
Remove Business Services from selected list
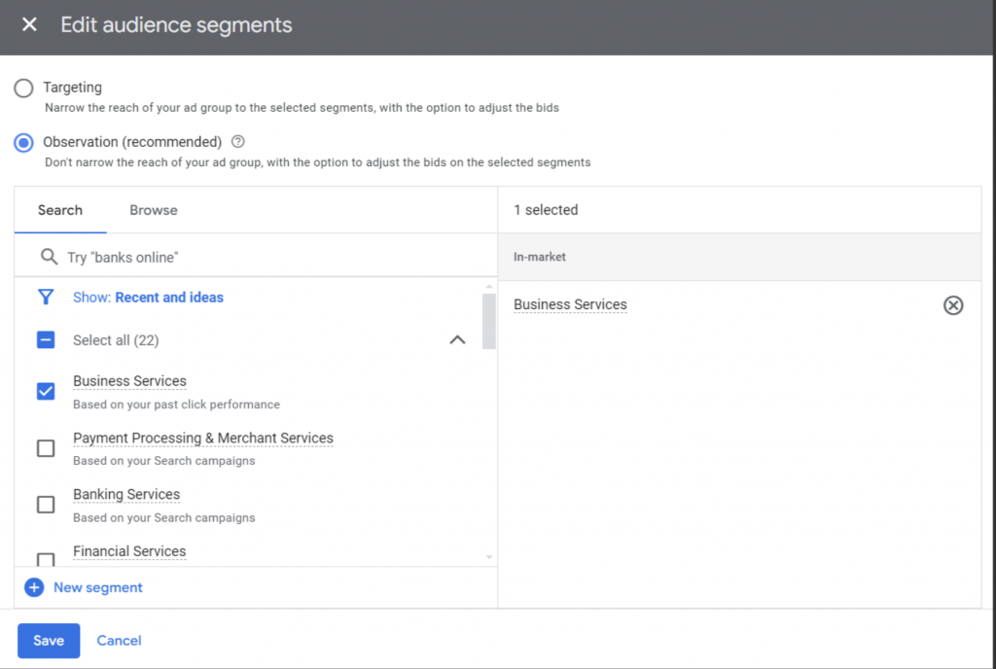[x=953, y=305]
